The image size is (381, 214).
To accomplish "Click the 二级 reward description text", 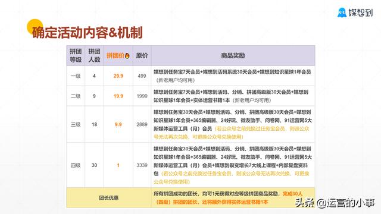I will [x=231, y=96].
